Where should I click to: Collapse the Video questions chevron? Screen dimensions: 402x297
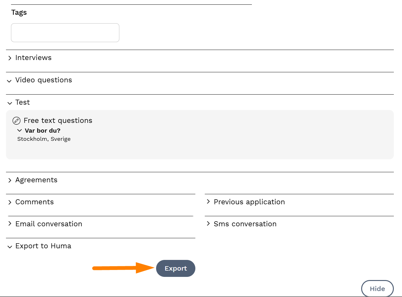[x=9, y=81]
